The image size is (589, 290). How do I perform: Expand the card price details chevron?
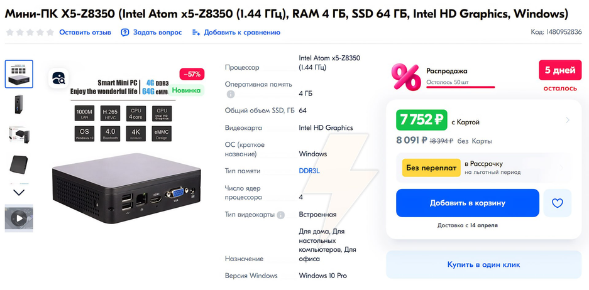point(567,120)
